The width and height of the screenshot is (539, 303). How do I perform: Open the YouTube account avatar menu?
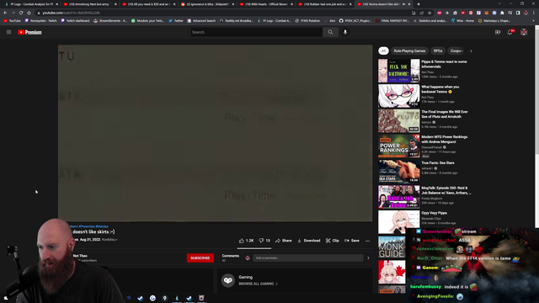pyautogui.click(x=524, y=32)
